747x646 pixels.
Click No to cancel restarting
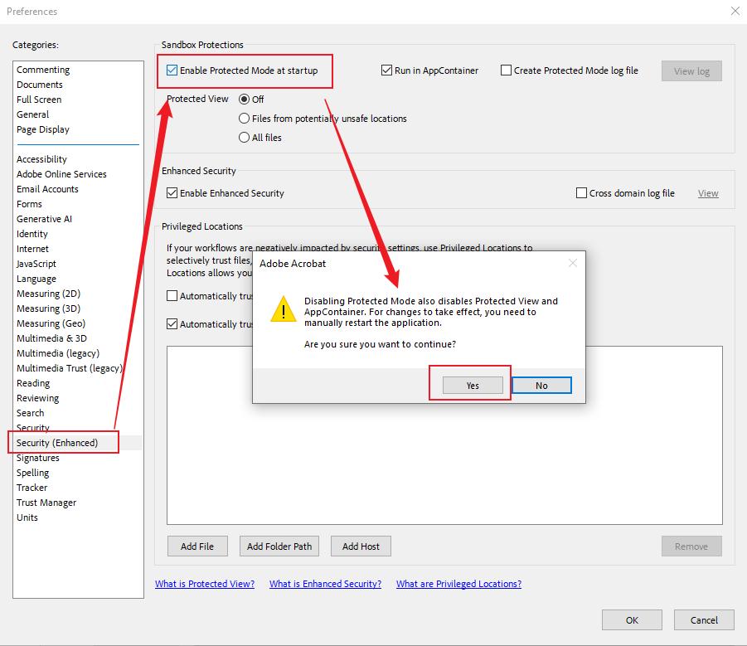[541, 385]
